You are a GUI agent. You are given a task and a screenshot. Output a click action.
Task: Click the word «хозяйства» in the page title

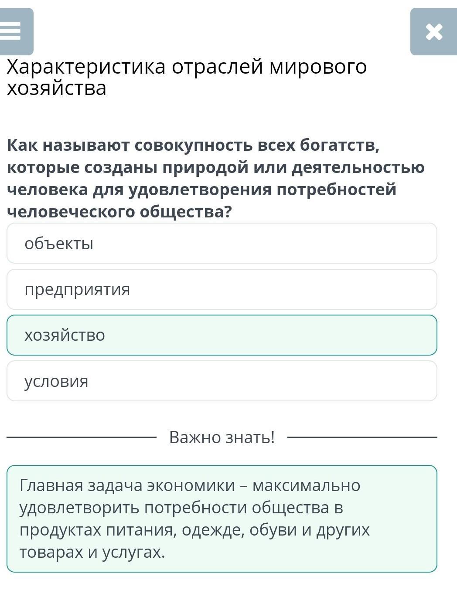pos(57,88)
